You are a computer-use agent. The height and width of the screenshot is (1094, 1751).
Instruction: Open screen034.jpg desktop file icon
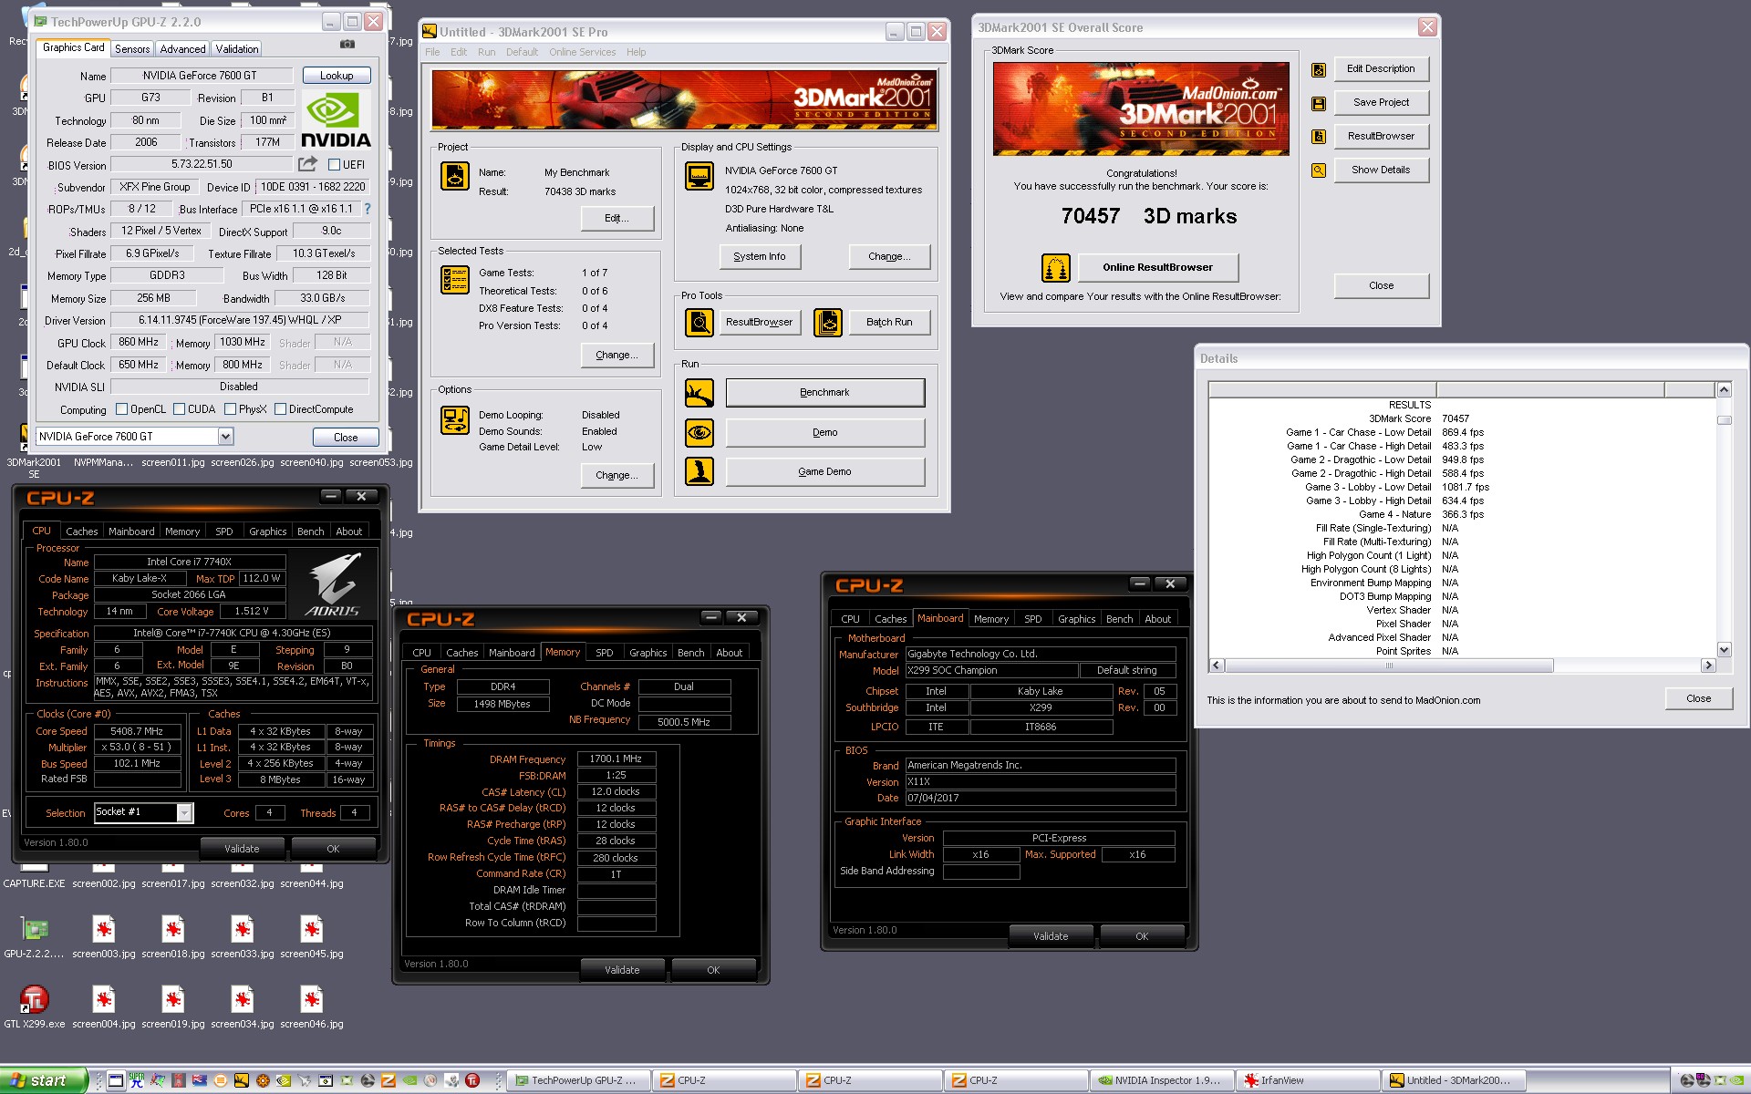243,999
